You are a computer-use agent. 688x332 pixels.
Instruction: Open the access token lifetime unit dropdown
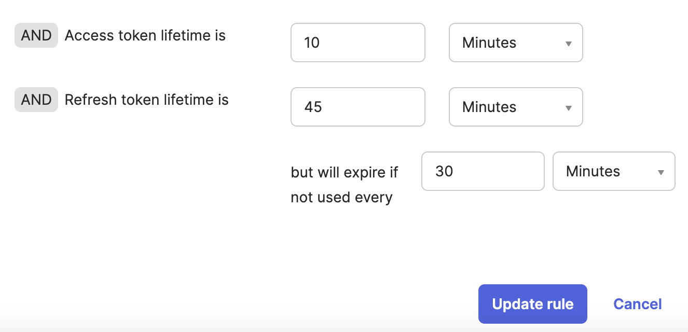[516, 43]
